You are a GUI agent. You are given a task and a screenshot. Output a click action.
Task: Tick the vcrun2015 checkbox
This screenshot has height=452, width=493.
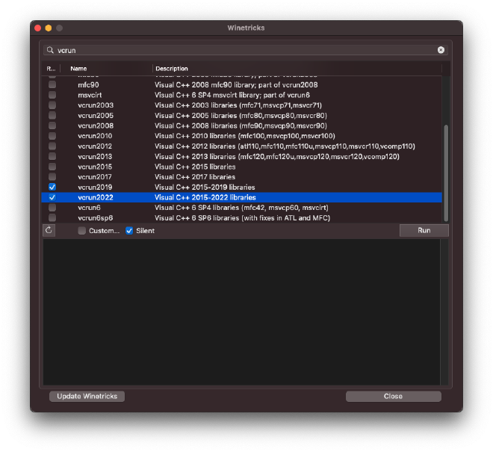[x=52, y=167]
